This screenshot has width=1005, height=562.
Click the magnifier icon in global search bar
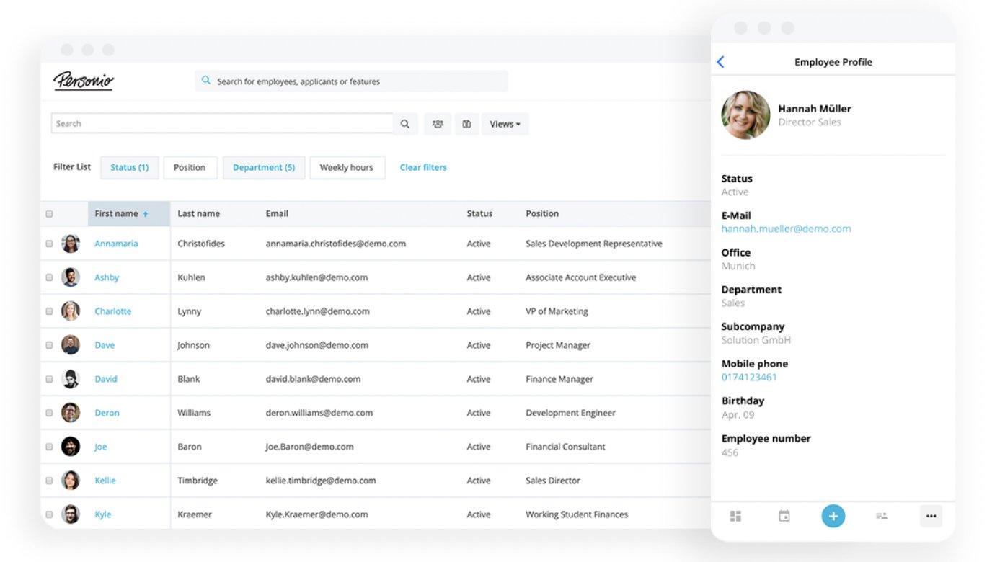click(206, 81)
